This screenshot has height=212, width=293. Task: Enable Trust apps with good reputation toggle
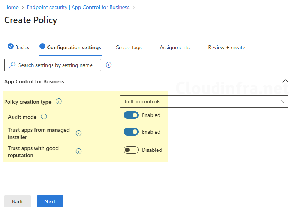131,150
